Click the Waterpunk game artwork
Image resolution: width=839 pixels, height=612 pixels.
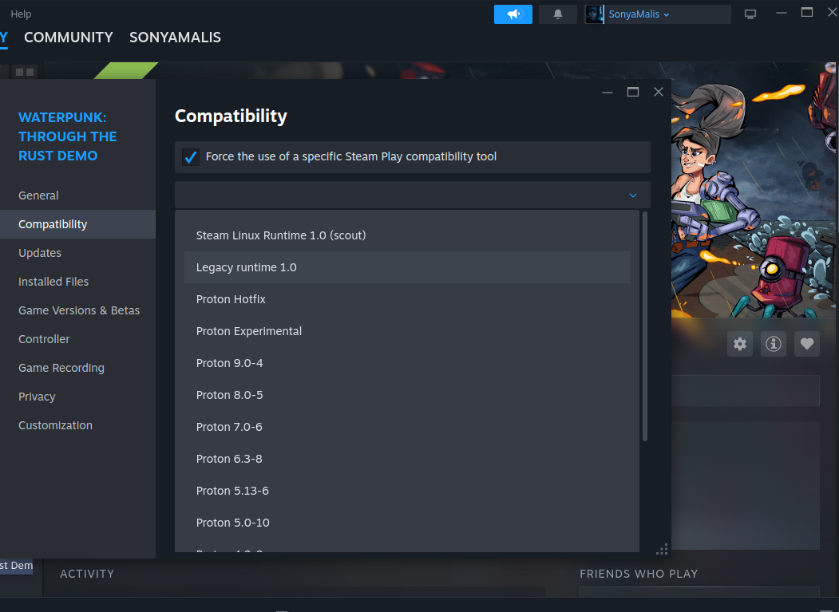pyautogui.click(x=754, y=191)
